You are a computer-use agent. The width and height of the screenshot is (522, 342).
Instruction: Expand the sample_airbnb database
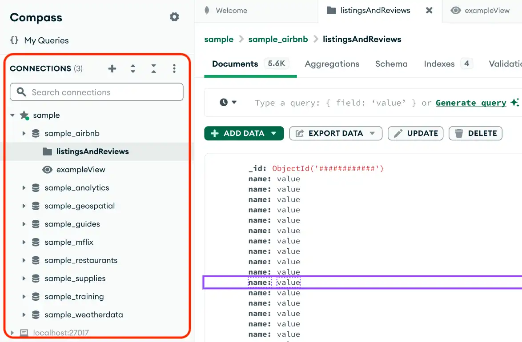point(24,133)
